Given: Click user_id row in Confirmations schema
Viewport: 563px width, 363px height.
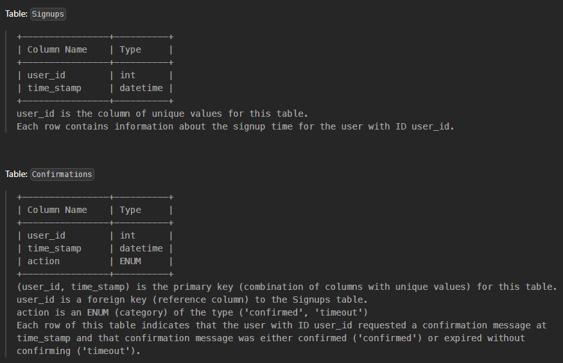Looking at the screenshot, I should click(46, 235).
